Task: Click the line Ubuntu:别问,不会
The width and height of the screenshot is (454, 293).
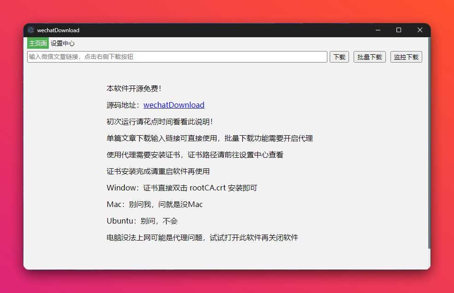Action: 142,221
